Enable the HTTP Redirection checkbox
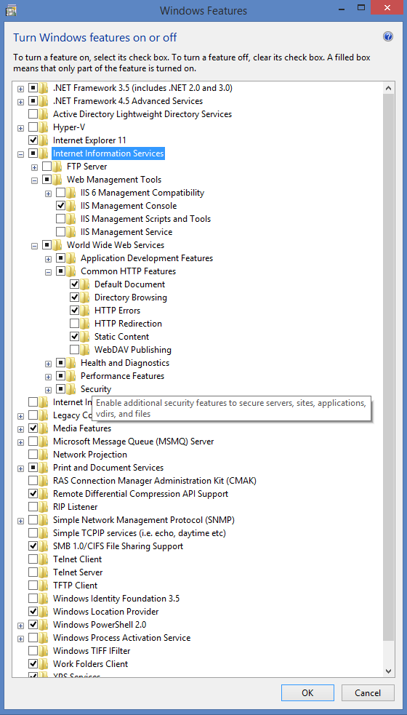This screenshot has height=715, width=407. coord(74,323)
